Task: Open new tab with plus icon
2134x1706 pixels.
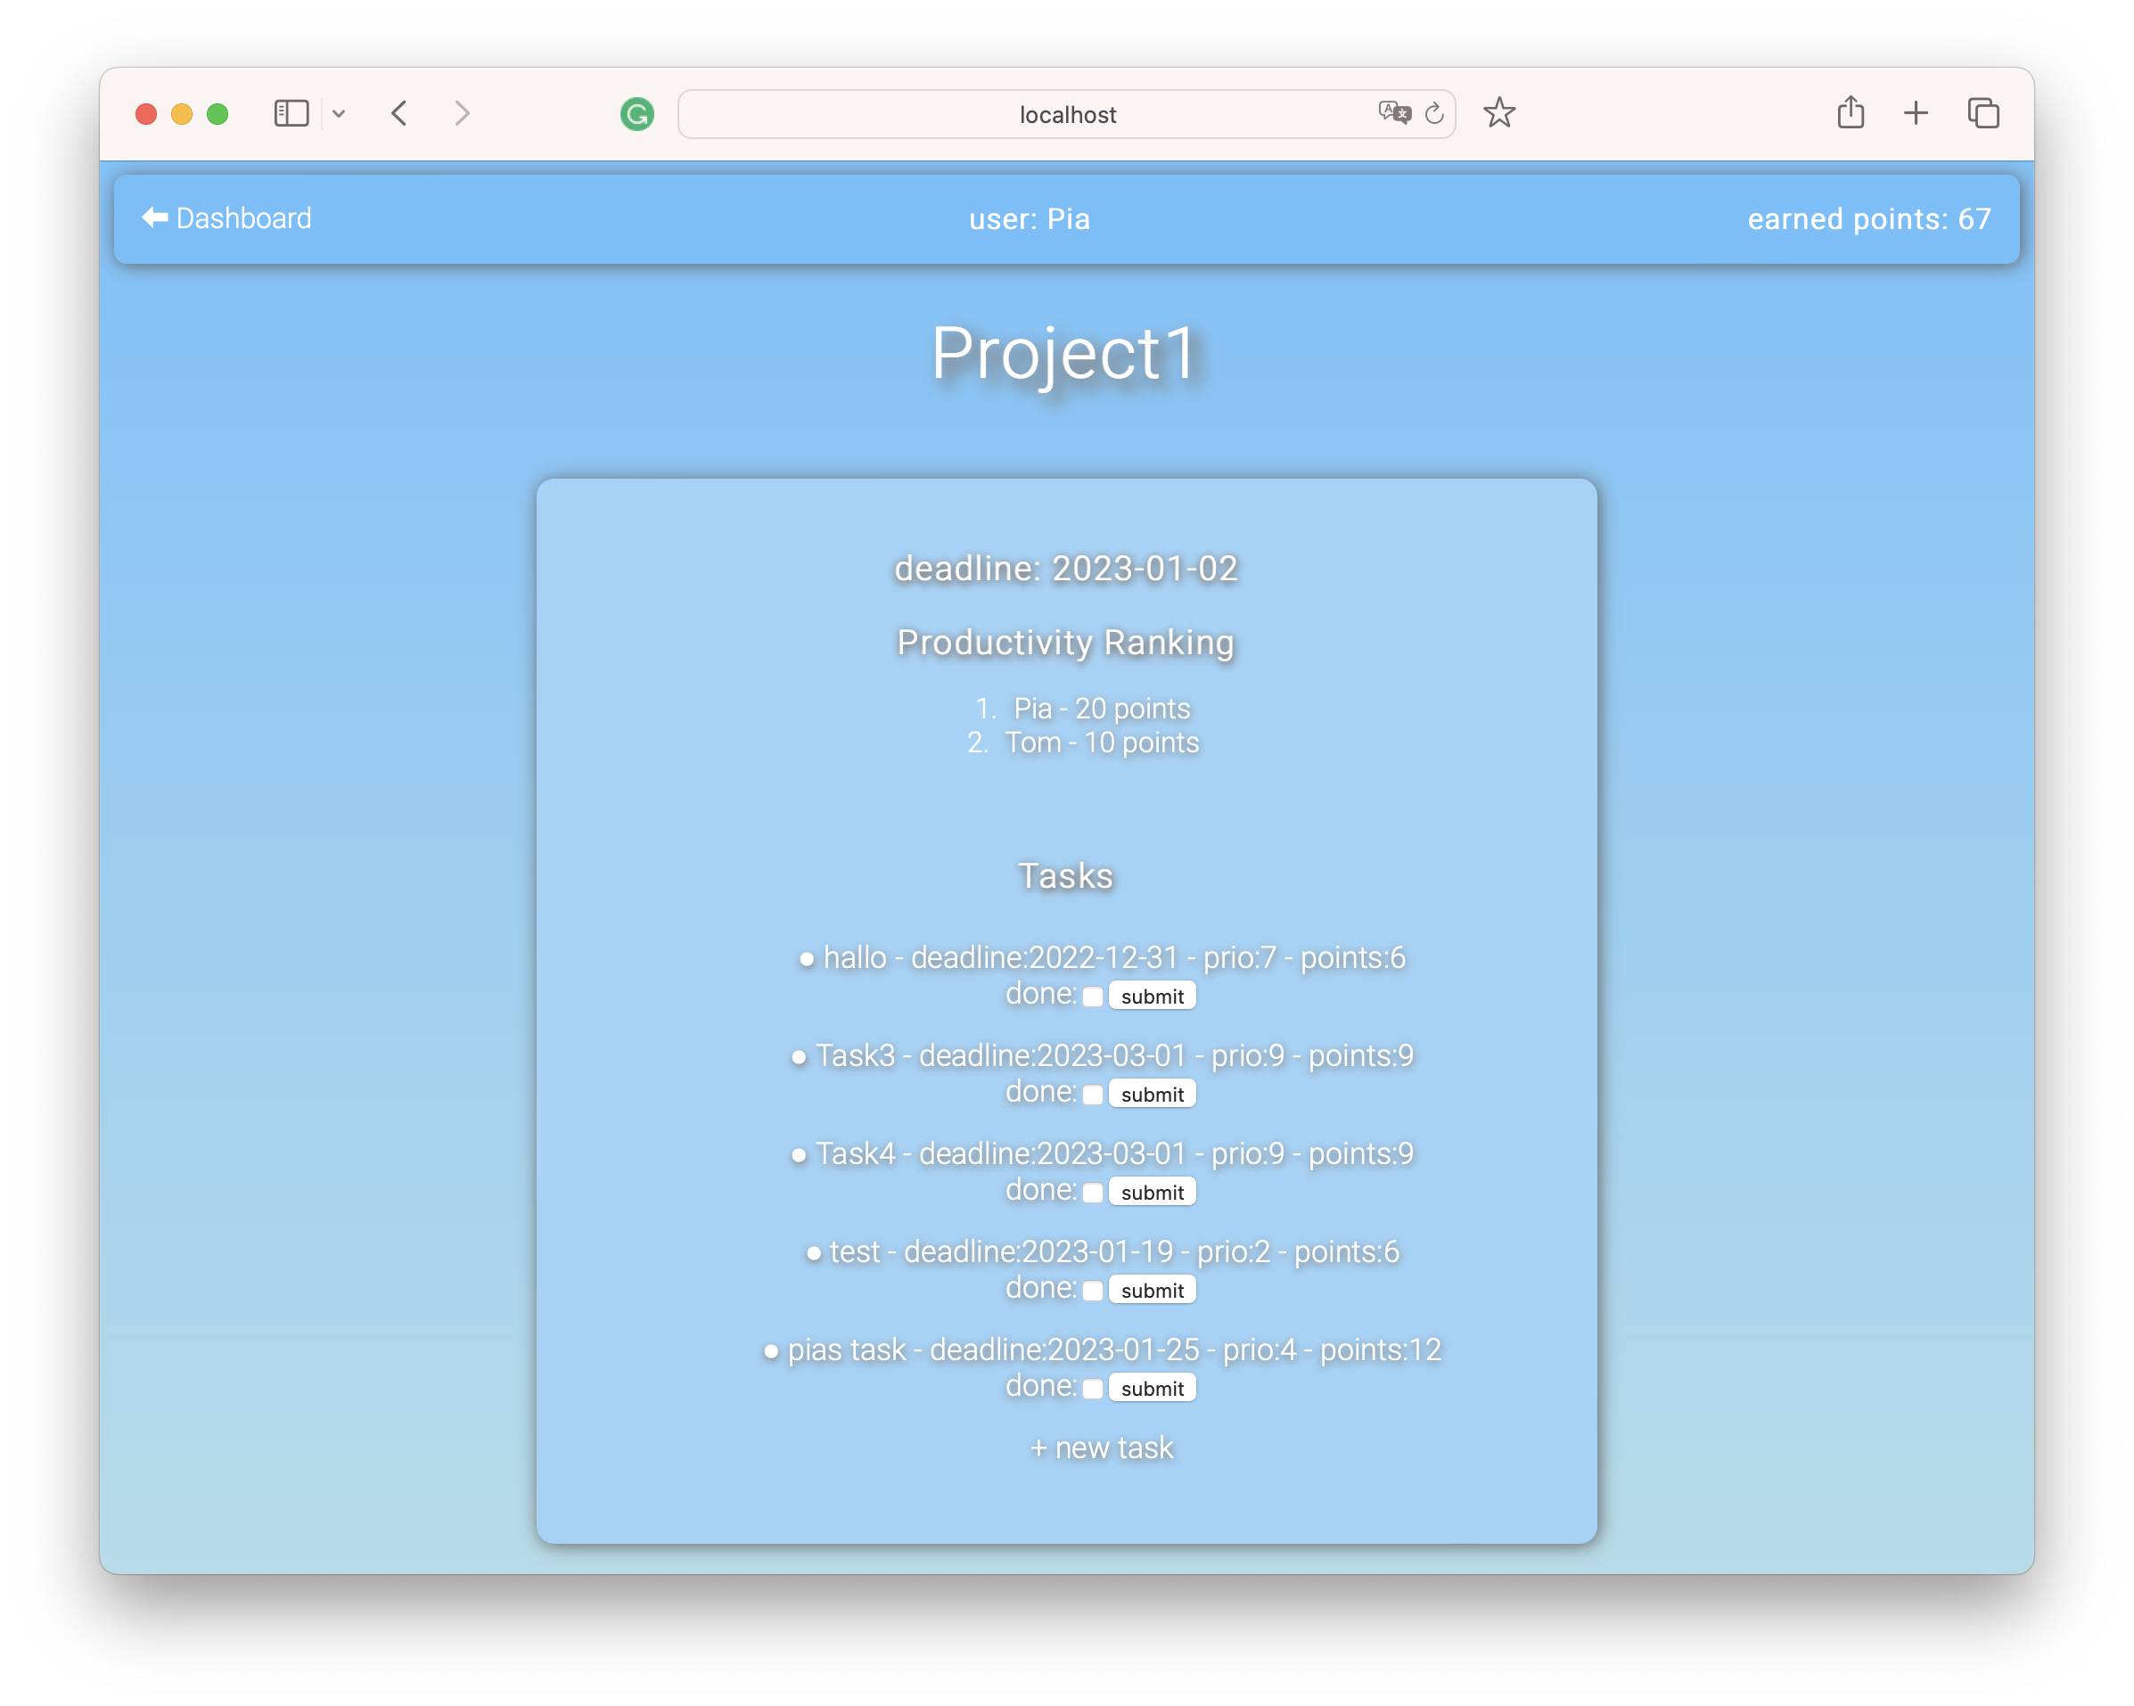Action: (1916, 113)
